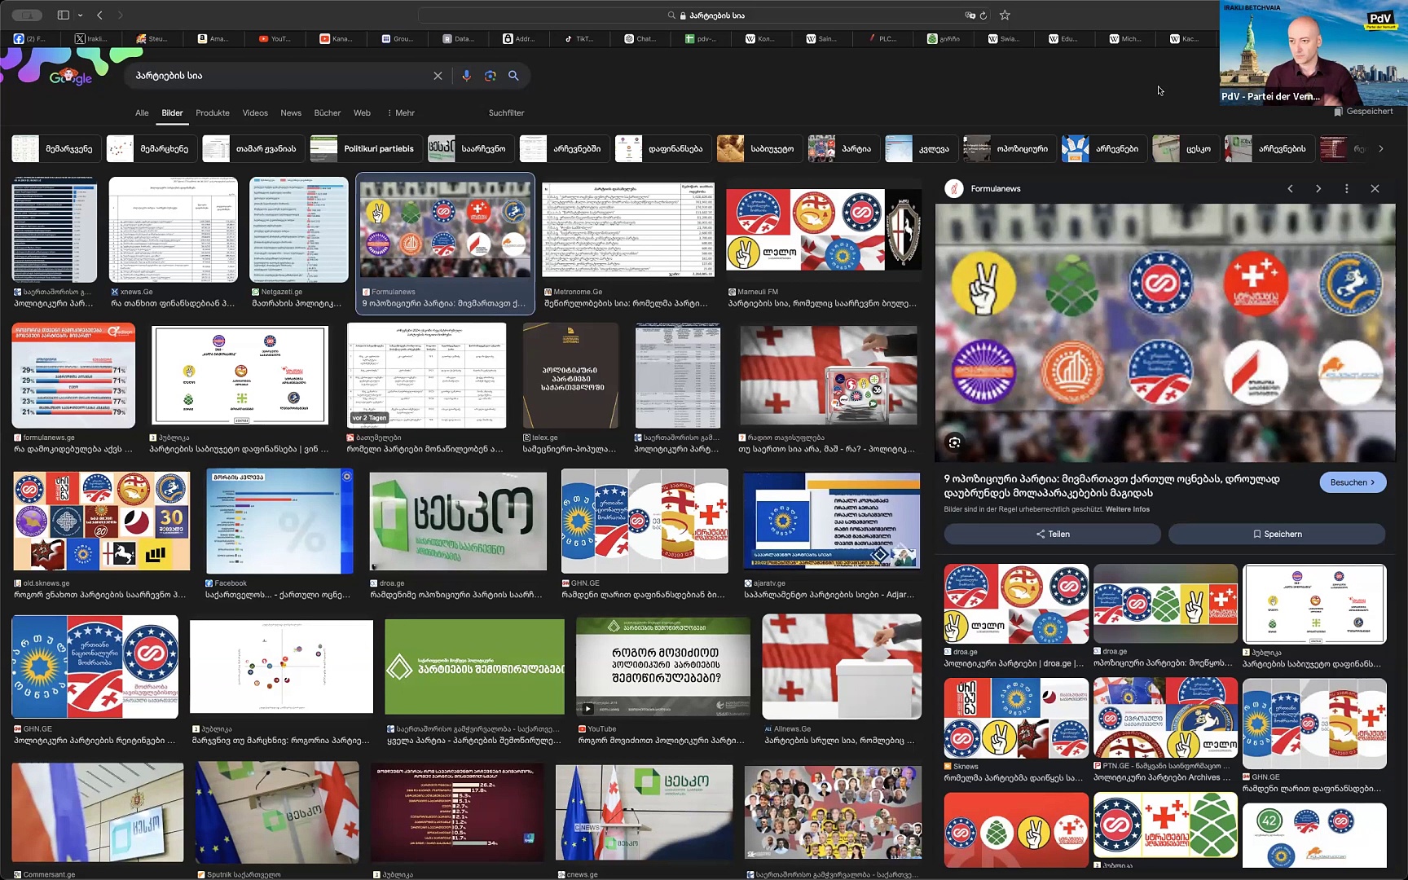The image size is (1408, 880).
Task: Switch to the Videos tab
Action: click(255, 113)
